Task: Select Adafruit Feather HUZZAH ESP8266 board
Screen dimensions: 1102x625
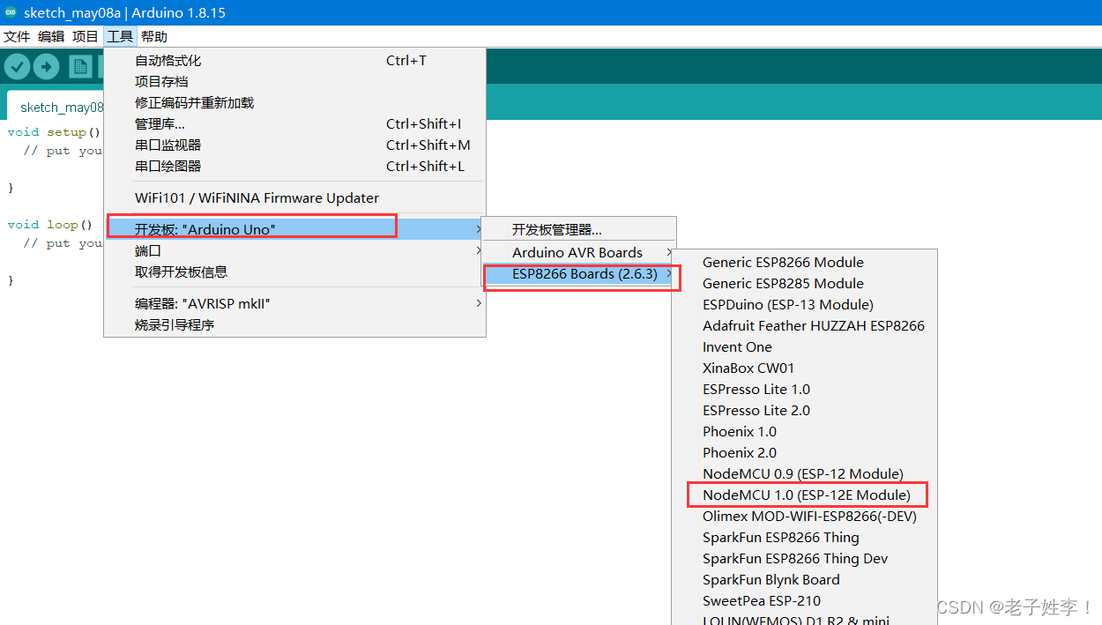Action: point(804,325)
